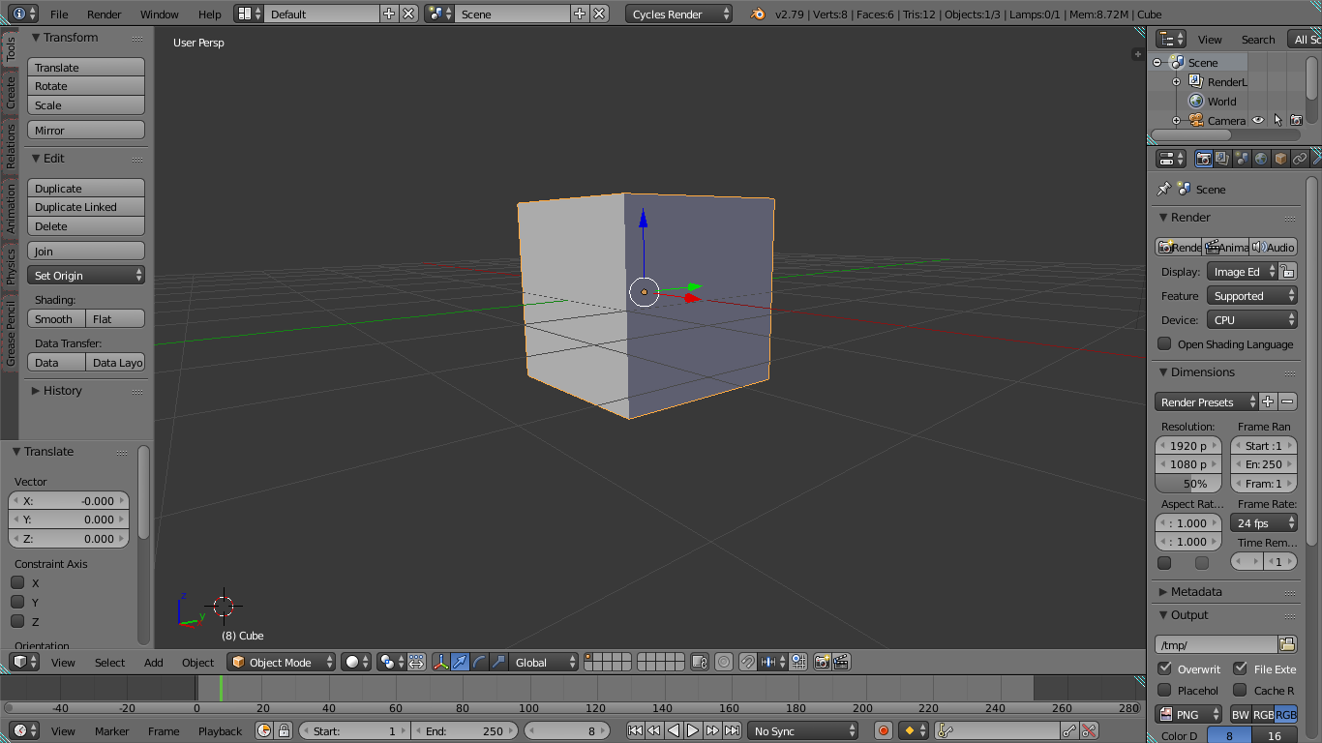Enable automatic keyframe recording button
This screenshot has width=1322, height=743.
pos(884,730)
